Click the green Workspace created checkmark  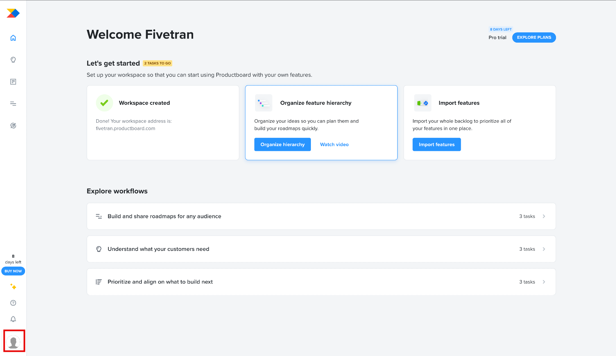point(104,103)
